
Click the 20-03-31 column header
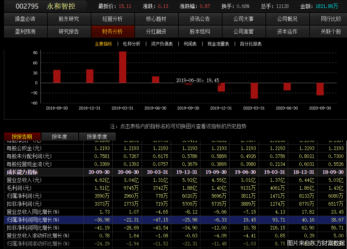click(x=157, y=172)
